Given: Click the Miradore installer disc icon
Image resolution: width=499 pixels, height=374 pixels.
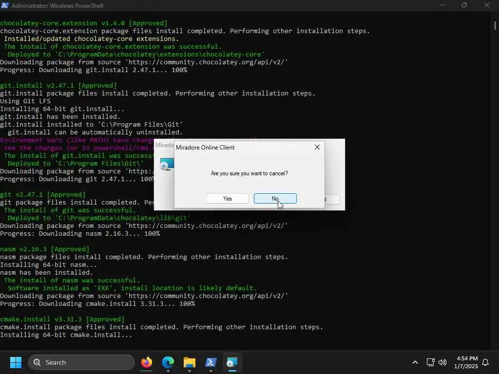Looking at the screenshot, I should click(167, 164).
